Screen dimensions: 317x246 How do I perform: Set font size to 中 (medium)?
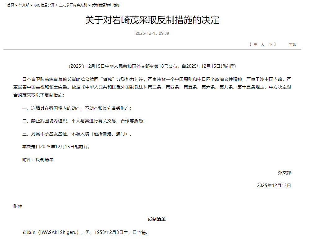coord(255,44)
